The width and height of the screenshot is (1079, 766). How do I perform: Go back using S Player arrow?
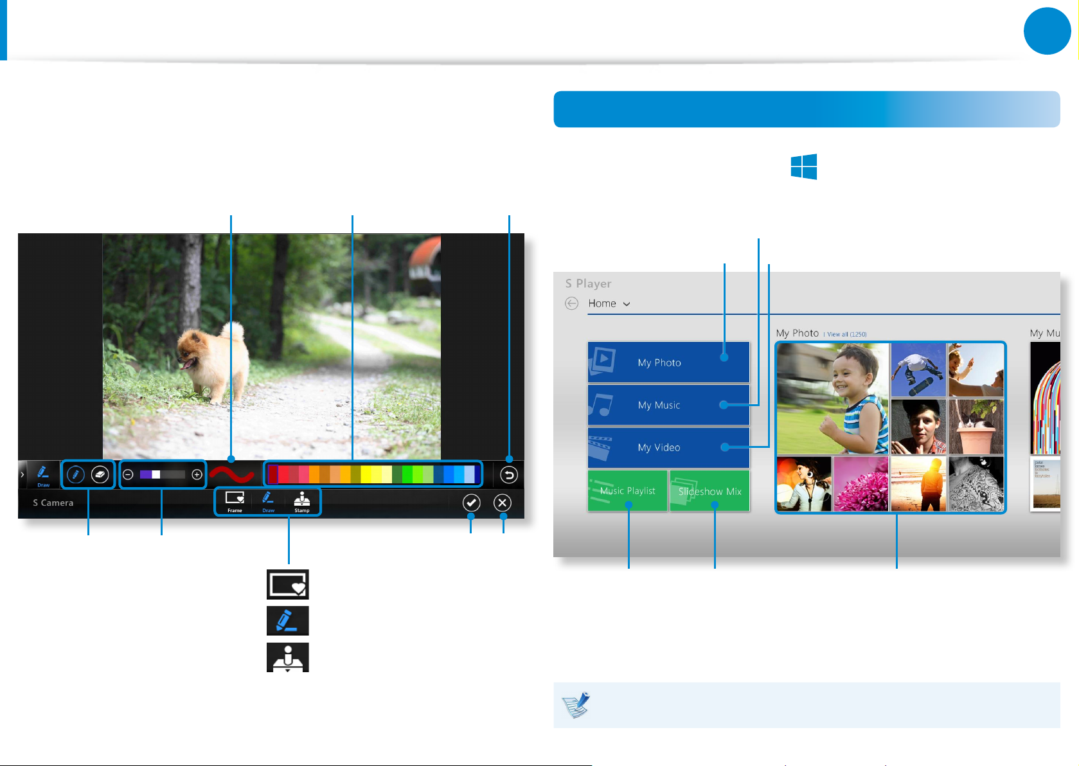coord(571,303)
